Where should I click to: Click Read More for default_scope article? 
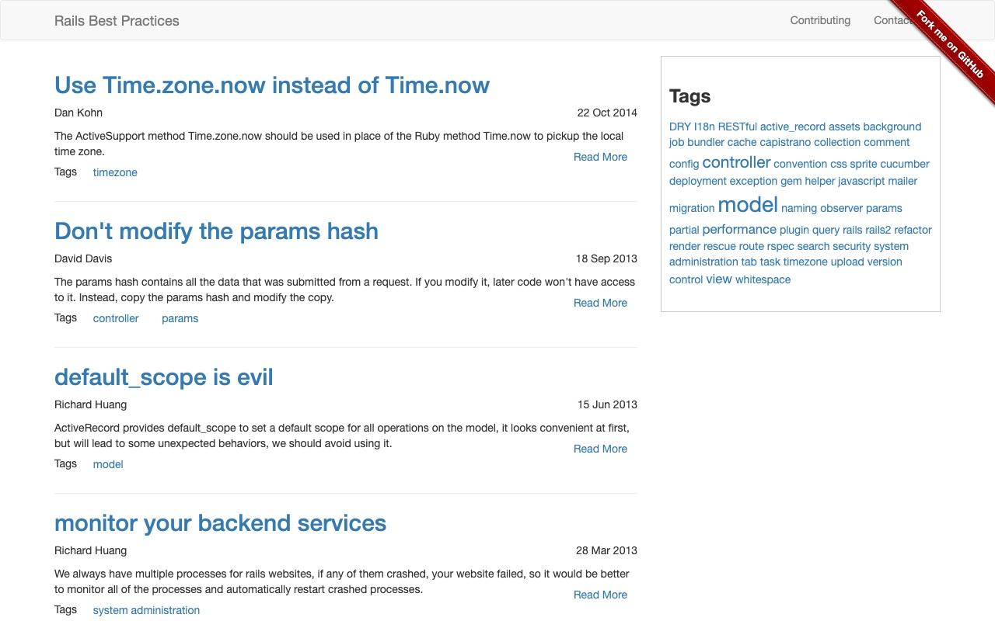point(600,449)
